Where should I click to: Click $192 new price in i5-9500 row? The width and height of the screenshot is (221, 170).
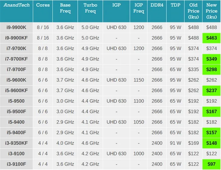pyautogui.click(x=211, y=101)
